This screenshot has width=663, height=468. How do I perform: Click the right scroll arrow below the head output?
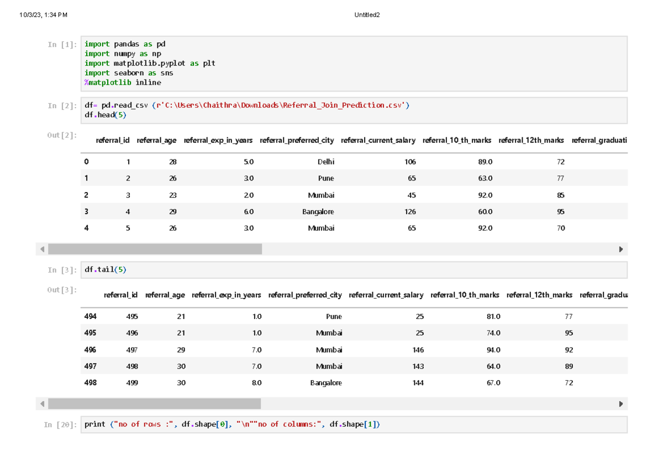tap(621, 249)
